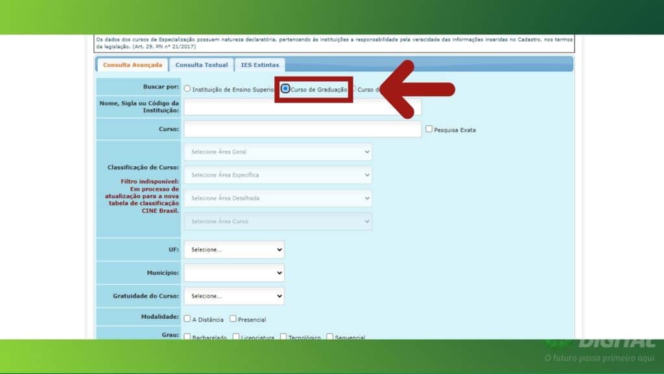Expand the Selecione Área Específica dropdown
The height and width of the screenshot is (374, 664).
pos(278,175)
